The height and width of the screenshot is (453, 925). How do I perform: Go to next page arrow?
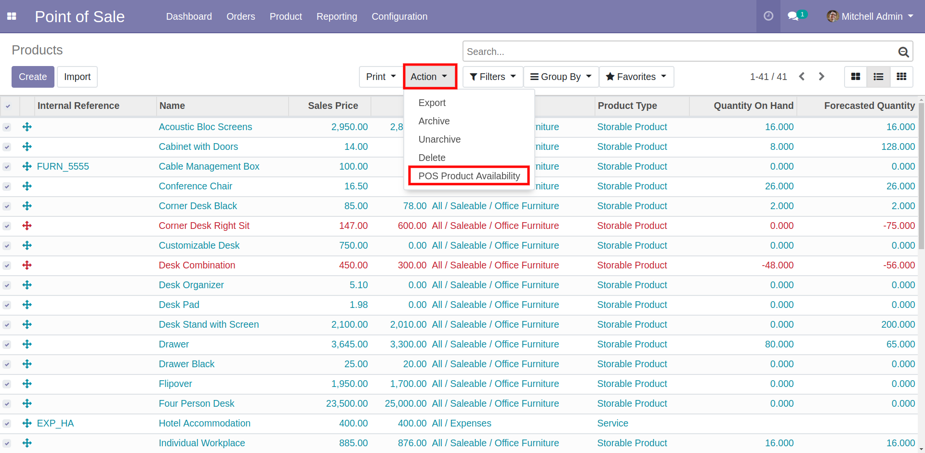click(821, 77)
